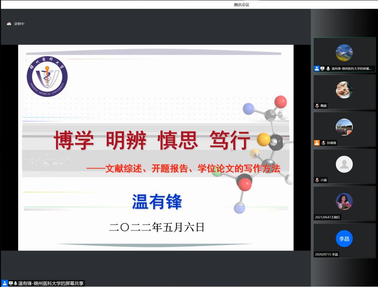
Task: Click the 录制中 recording status text
Action: pos(19,24)
